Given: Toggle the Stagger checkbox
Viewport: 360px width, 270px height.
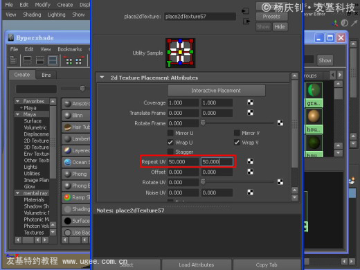Looking at the screenshot, I should (170, 152).
